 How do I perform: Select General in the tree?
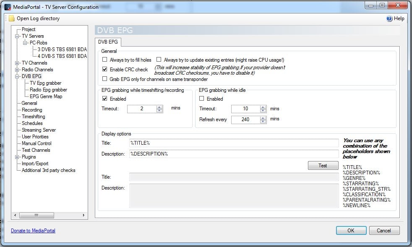(29, 103)
